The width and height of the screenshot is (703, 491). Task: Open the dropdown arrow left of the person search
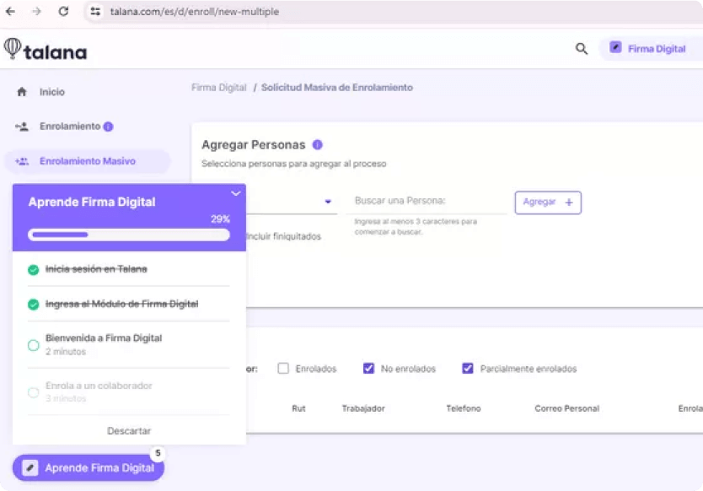[x=328, y=202]
